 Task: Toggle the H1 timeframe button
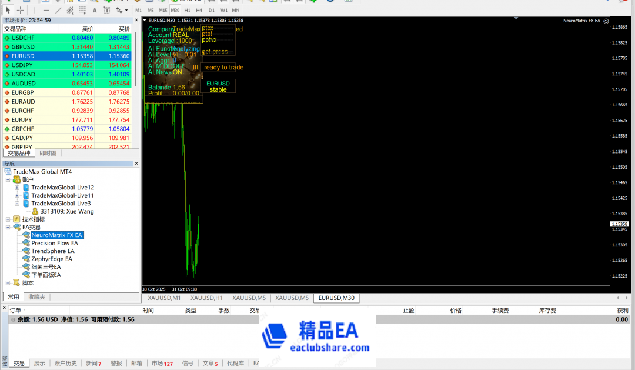[x=187, y=10]
